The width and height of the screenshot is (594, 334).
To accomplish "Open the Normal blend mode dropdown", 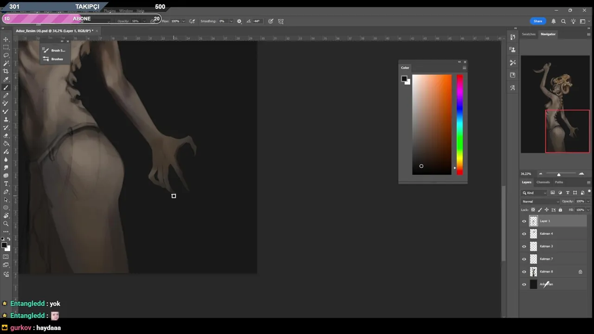I will point(541,201).
